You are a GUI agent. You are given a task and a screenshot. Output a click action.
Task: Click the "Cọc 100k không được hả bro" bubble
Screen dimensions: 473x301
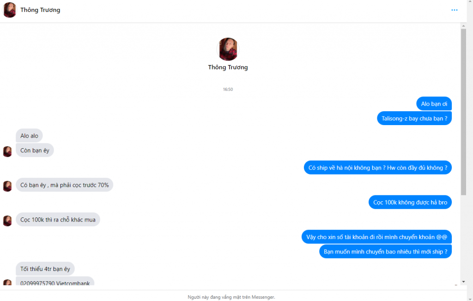pos(410,202)
